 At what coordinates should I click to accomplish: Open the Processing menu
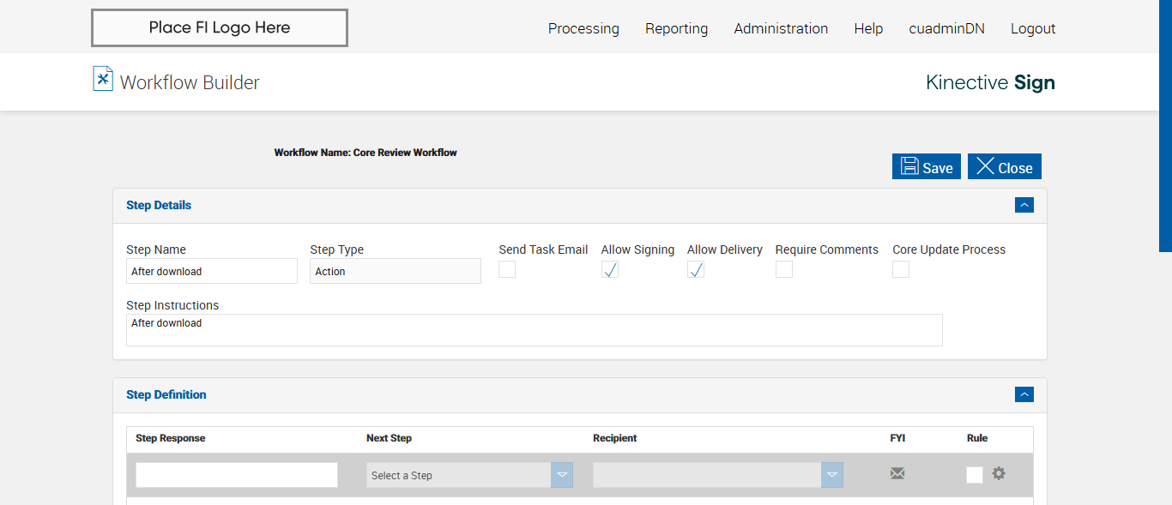583,28
